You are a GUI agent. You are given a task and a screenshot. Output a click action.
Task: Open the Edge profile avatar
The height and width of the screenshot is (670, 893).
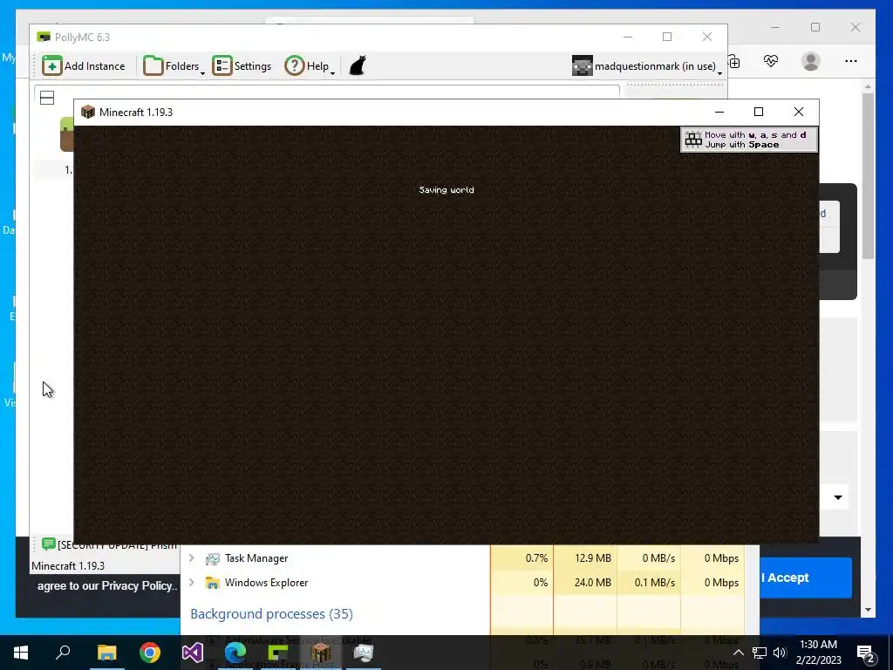(x=810, y=61)
